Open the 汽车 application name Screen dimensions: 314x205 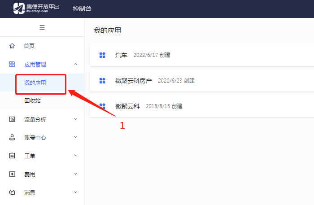121,55
